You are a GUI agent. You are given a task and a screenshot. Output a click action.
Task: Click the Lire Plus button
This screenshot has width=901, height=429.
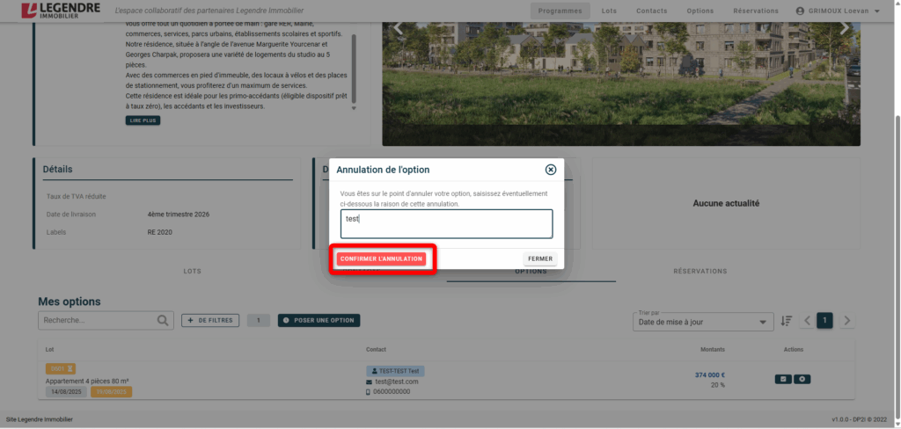click(x=143, y=120)
